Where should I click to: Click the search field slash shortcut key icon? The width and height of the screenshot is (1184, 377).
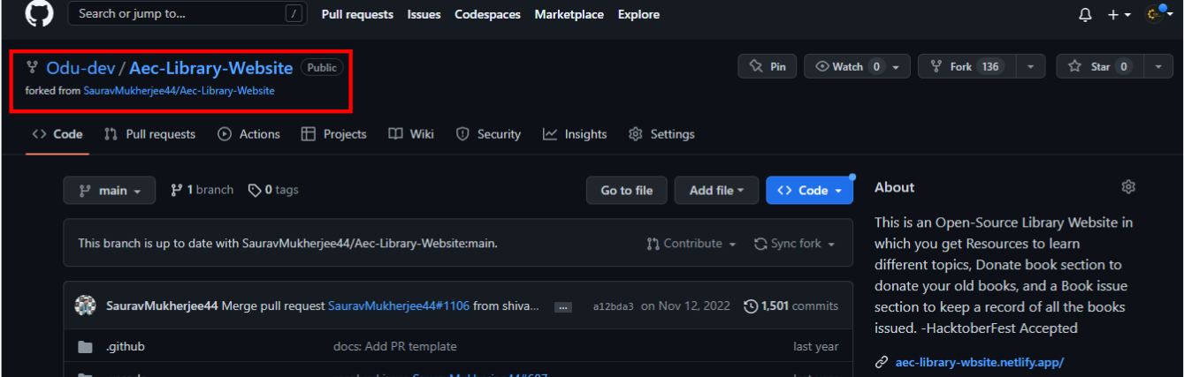pyautogui.click(x=294, y=13)
